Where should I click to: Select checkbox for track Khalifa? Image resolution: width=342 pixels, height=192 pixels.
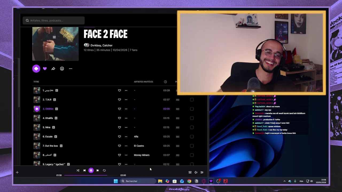pos(192,118)
